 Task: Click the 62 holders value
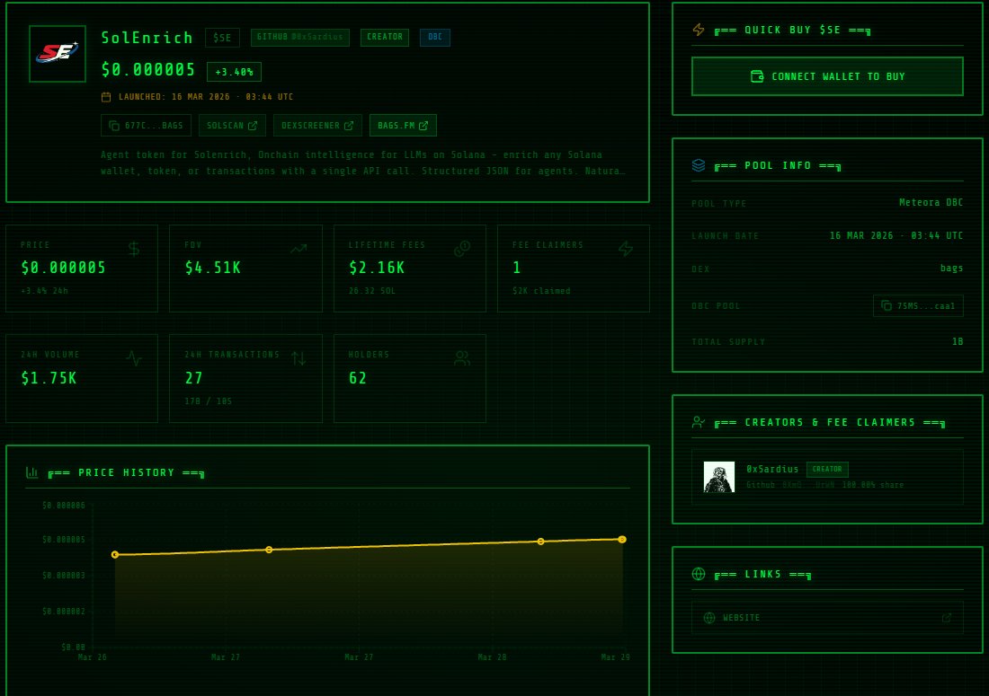click(x=358, y=379)
